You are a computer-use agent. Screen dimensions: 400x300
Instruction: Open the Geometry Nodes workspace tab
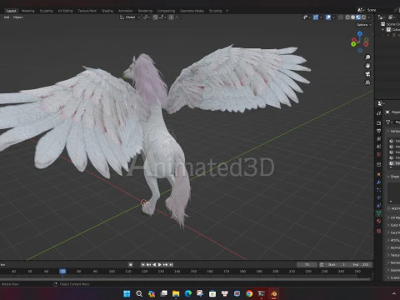[192, 11]
